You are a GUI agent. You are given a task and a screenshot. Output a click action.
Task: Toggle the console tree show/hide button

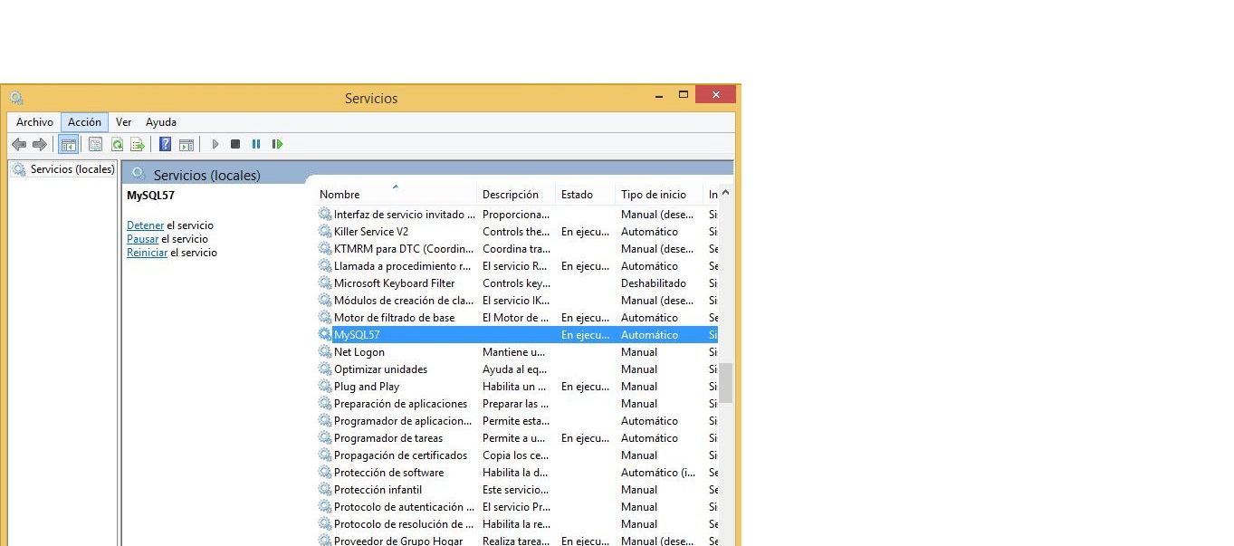click(68, 144)
